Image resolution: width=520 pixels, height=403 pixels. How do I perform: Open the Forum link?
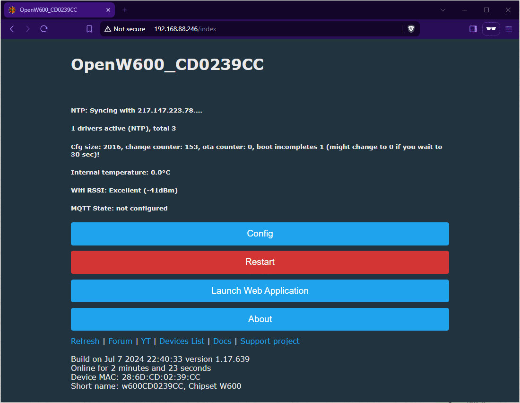[121, 341]
